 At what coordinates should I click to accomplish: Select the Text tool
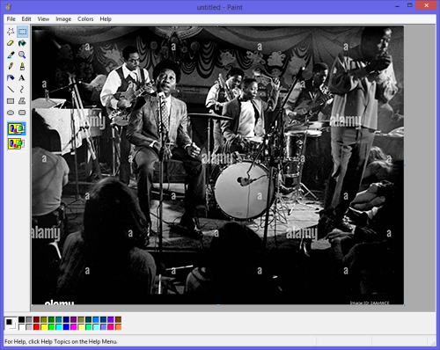(22, 78)
